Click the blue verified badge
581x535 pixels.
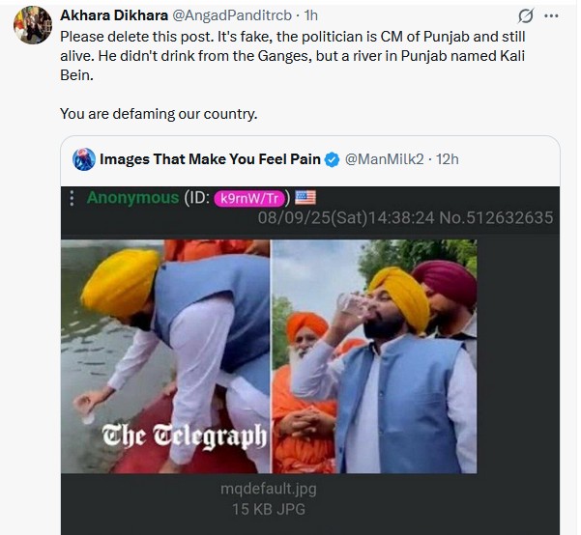pyautogui.click(x=332, y=159)
